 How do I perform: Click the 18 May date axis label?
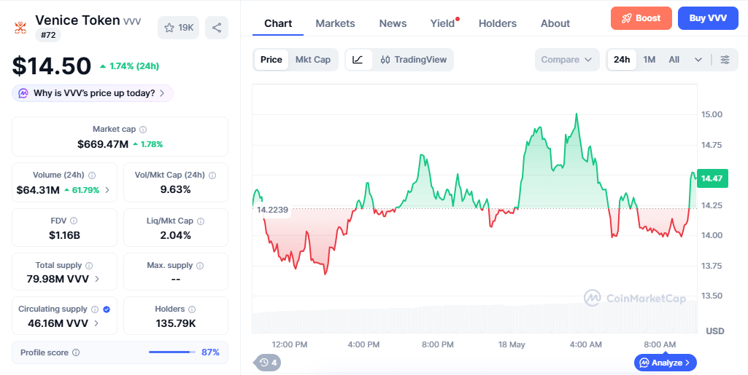point(512,344)
